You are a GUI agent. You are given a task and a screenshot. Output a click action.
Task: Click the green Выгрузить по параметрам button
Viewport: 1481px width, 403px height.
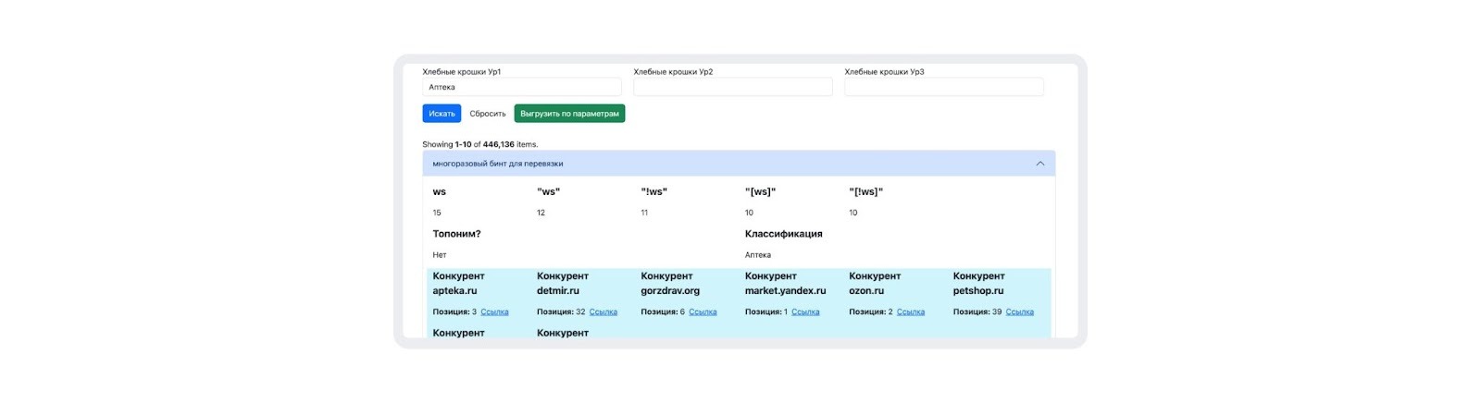(569, 114)
